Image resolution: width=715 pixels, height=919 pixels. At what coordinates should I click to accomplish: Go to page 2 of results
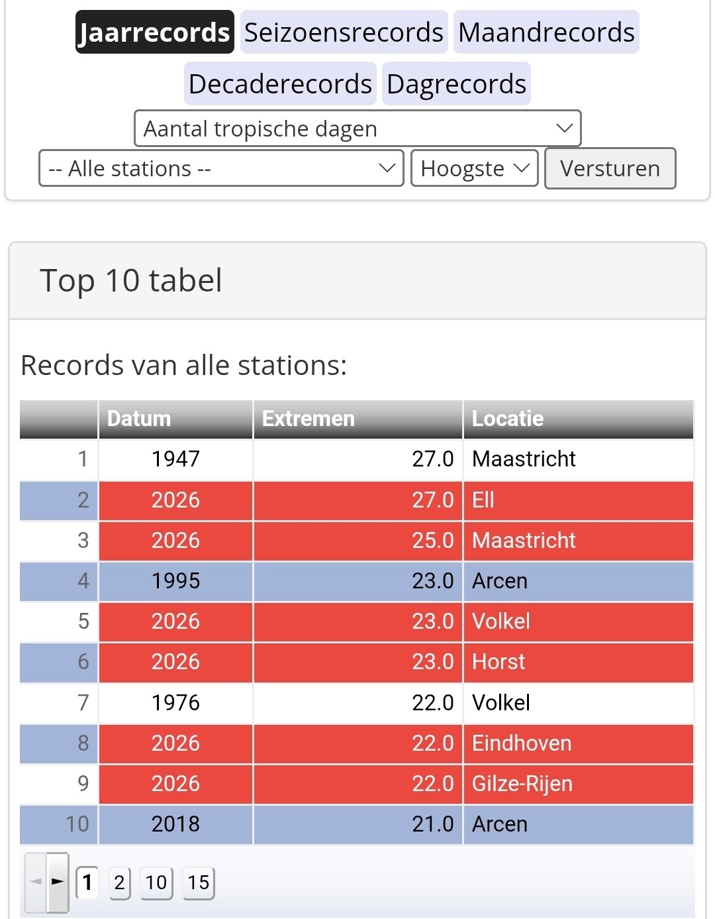coord(119,883)
